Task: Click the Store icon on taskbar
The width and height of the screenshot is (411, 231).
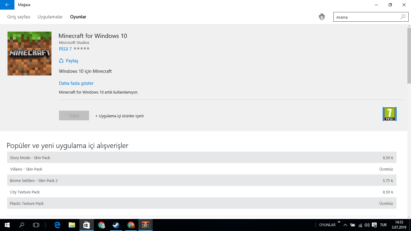Action: click(87, 225)
